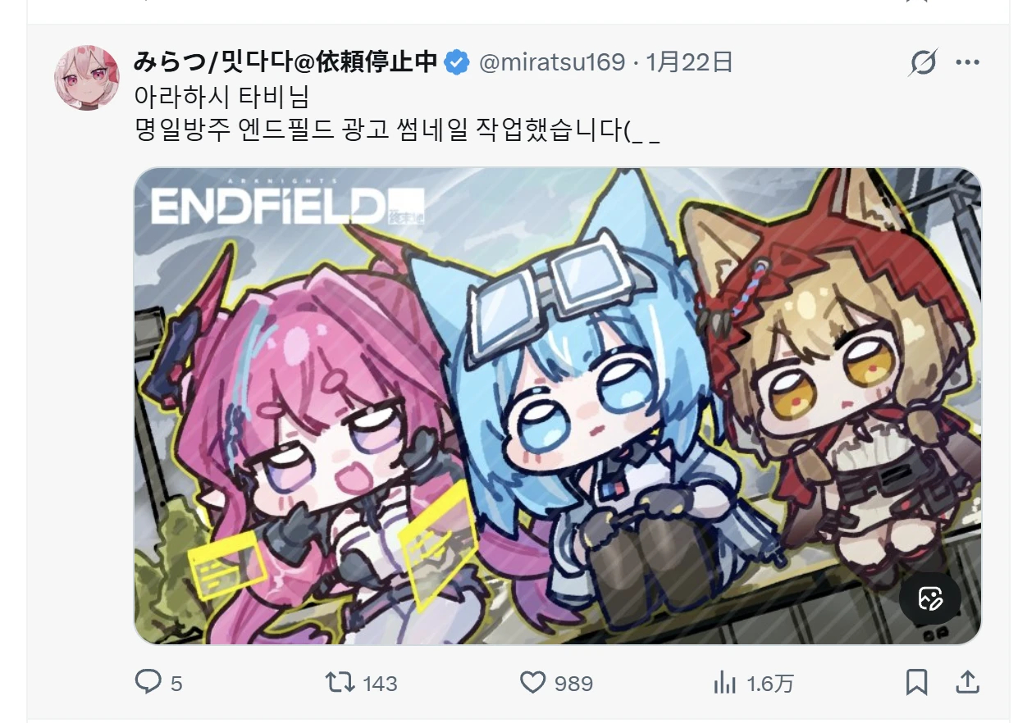Open the three-dot more options menu
Viewport: 1027px width, 723px height.
968,62
